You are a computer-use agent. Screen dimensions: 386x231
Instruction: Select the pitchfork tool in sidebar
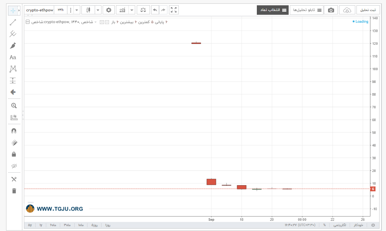[13, 34]
